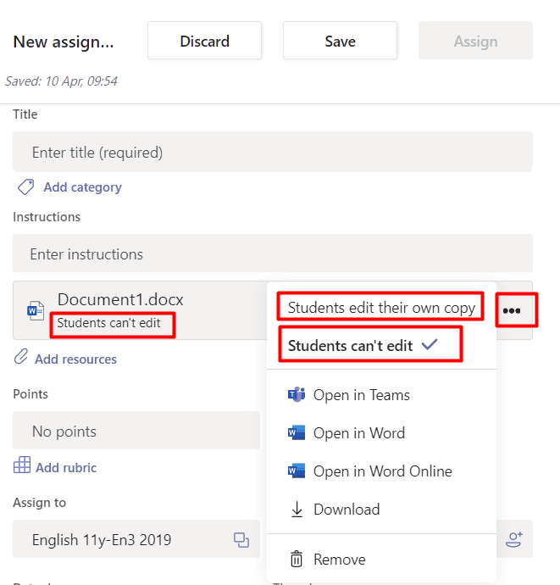Screen dimensions: 560x585
Task: Select Remove from the menu
Action: [382, 559]
